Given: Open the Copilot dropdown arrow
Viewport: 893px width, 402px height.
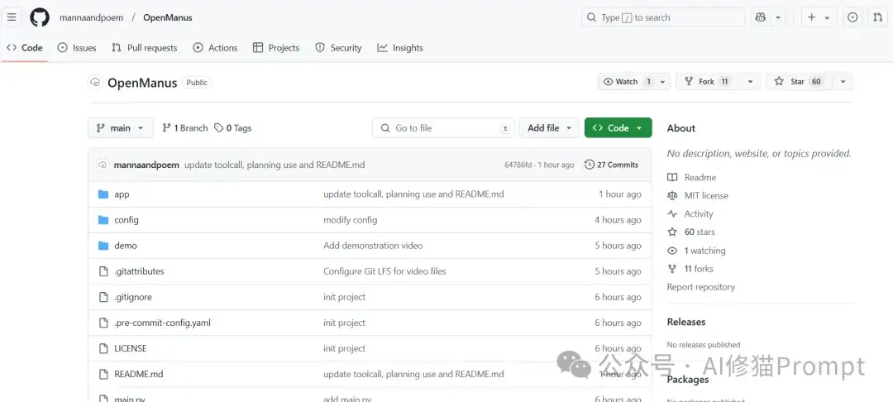Looking at the screenshot, I should (778, 17).
